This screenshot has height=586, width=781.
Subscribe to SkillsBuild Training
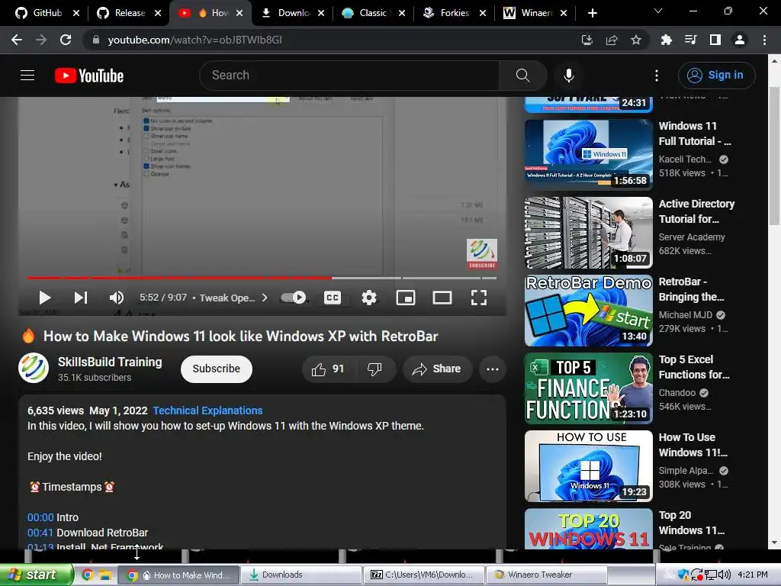tap(216, 369)
